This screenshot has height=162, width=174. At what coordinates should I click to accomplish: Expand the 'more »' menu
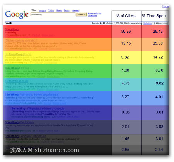[x=76, y=10]
